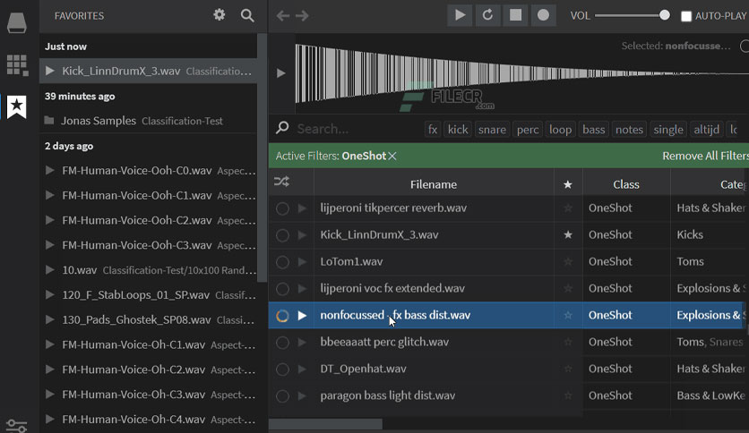
Task: Select radio circle for lijperoni tikpercer reverb.wav
Action: [282, 208]
